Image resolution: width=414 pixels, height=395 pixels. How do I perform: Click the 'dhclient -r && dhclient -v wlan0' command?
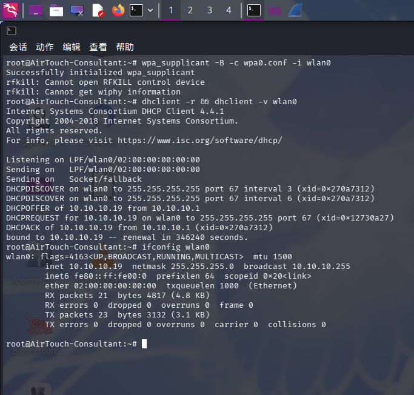pyautogui.click(x=219, y=102)
